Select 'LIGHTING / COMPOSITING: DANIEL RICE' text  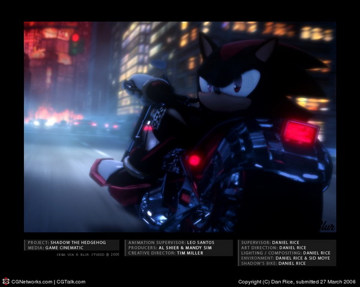pos(286,253)
